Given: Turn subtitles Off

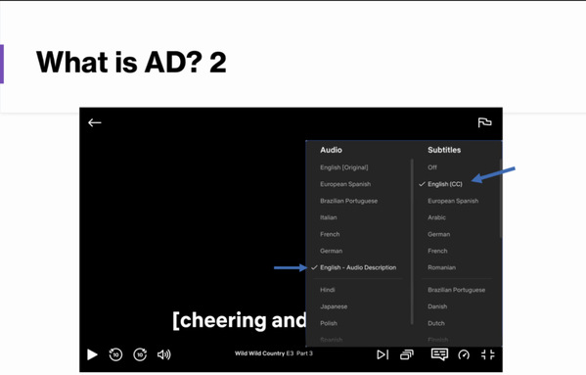Looking at the screenshot, I should [x=432, y=167].
